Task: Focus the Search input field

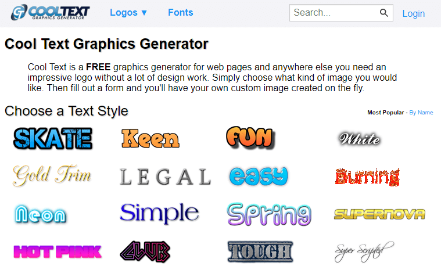Action: (x=334, y=13)
